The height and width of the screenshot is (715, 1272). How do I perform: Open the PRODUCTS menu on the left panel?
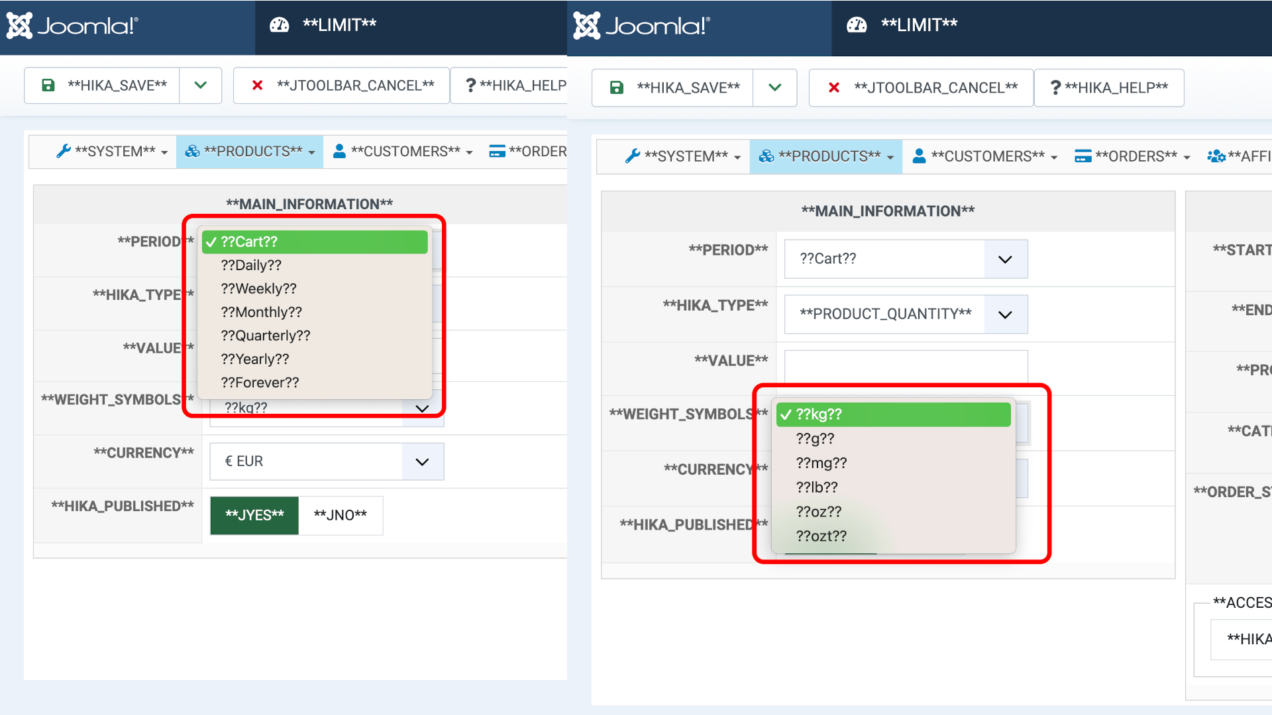point(250,152)
